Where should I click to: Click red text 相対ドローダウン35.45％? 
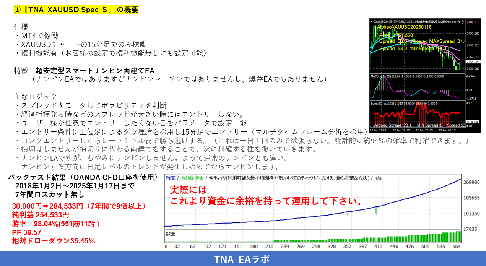coord(54,241)
